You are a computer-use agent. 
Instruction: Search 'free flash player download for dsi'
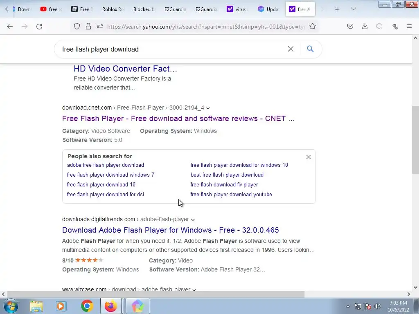click(106, 194)
